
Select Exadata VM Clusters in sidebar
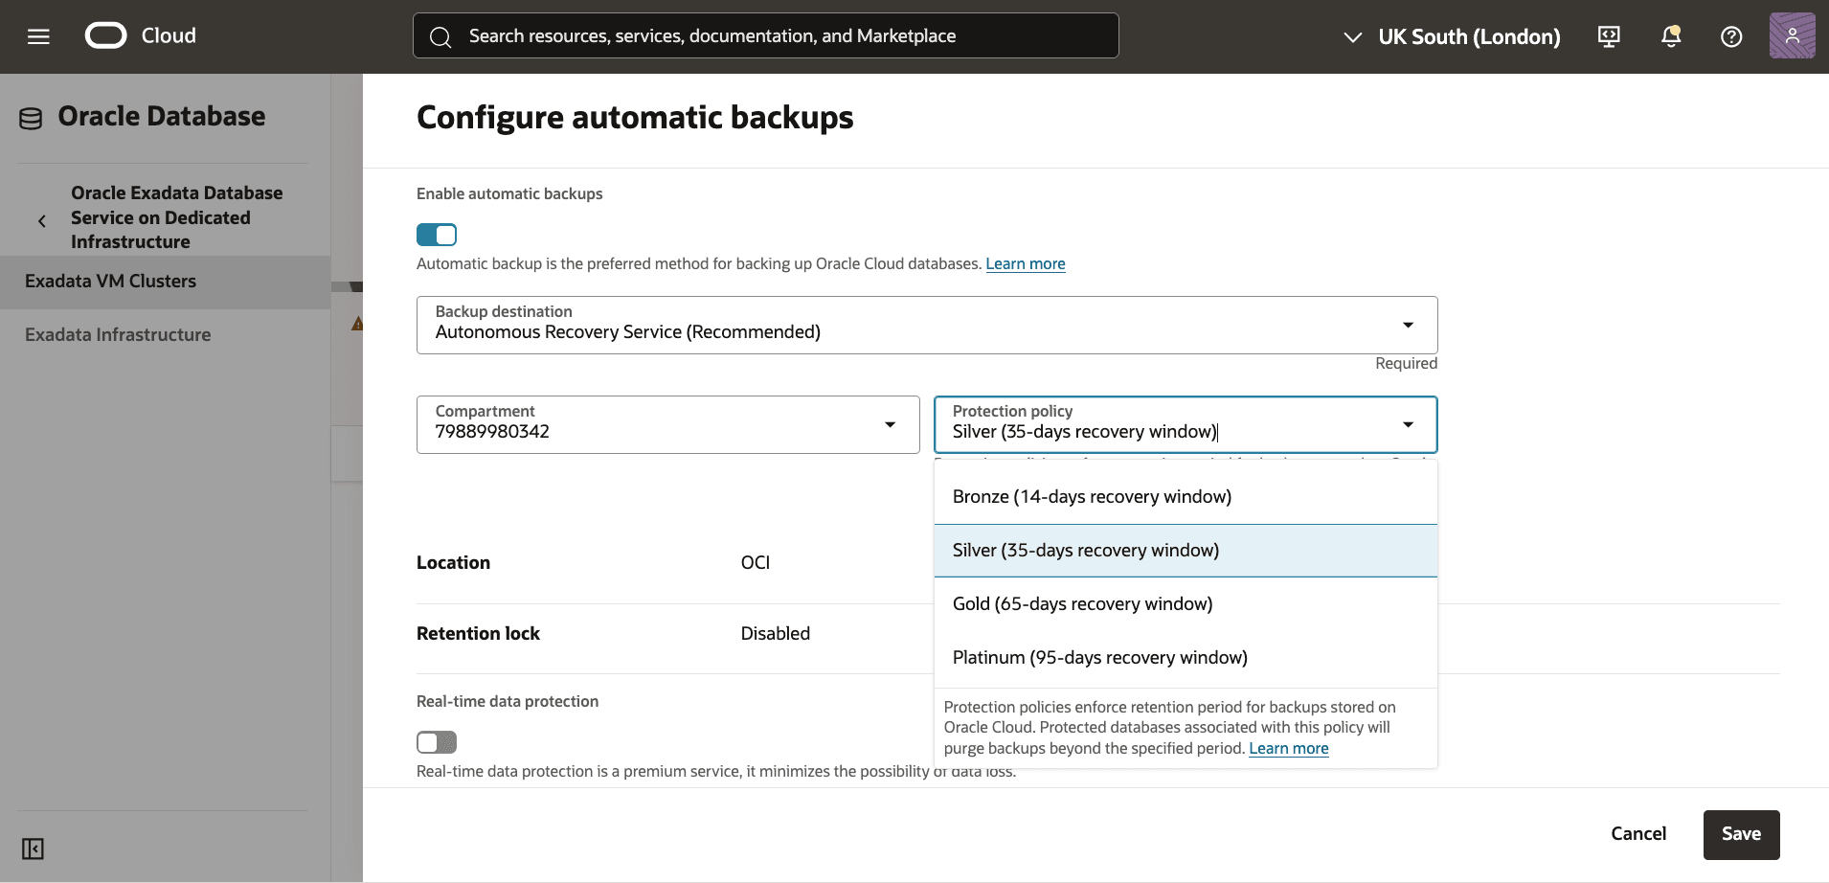111,281
